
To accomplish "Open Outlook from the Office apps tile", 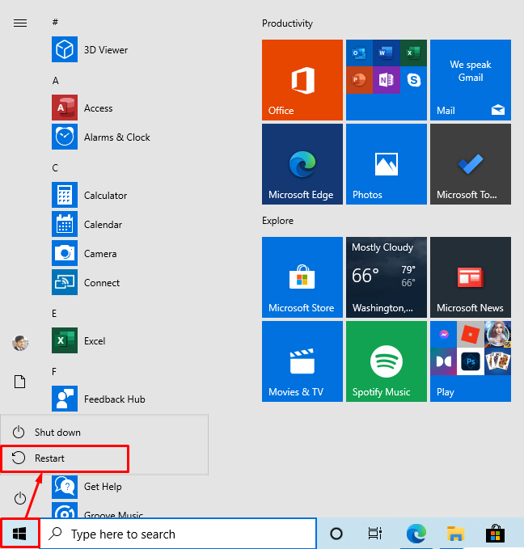I will [359, 53].
